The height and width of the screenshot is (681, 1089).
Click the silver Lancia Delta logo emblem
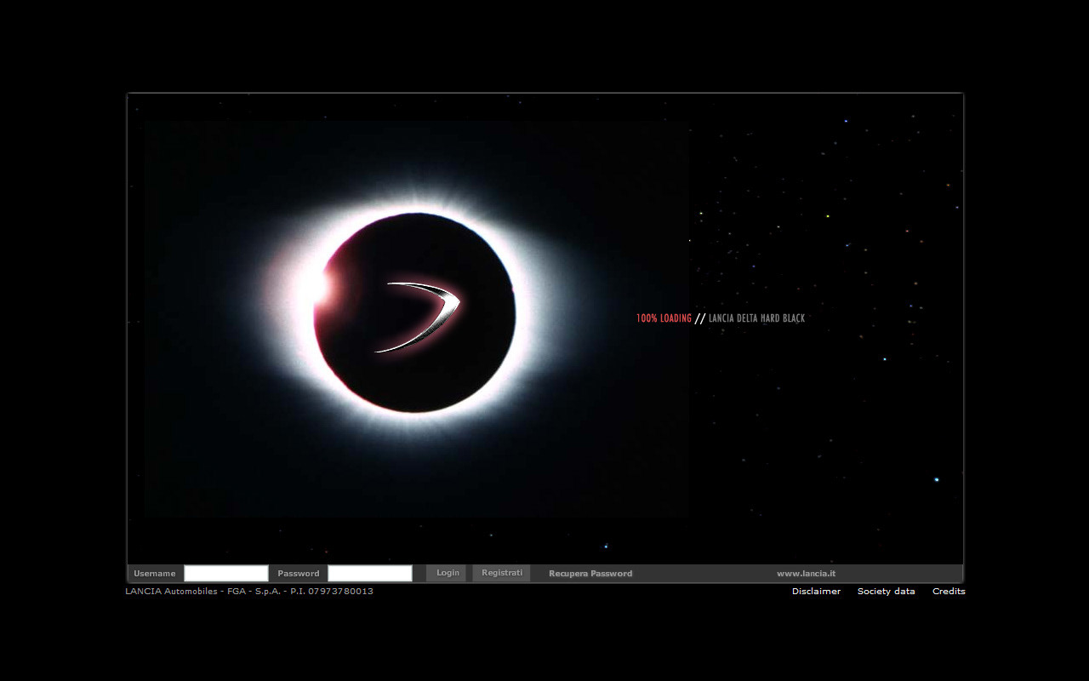point(419,317)
